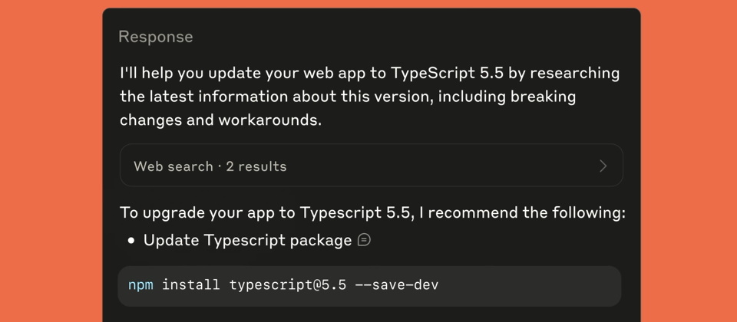
Task: Click "Update Typescript package" bullet text
Action: (248, 240)
